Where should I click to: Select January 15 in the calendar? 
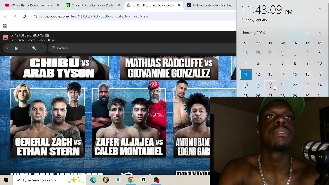pyautogui.click(x=295, y=74)
